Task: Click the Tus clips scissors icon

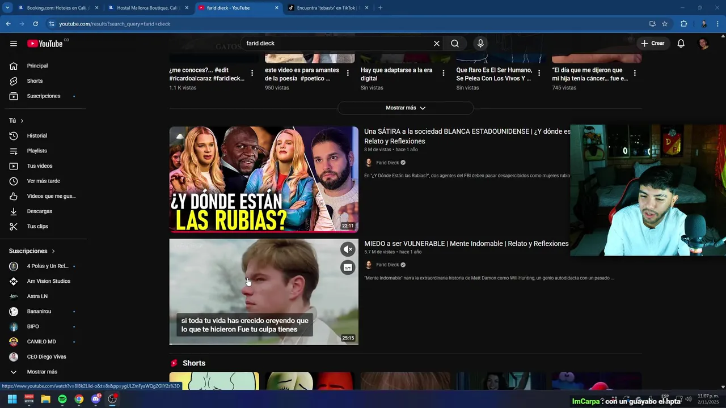Action: [x=14, y=227]
